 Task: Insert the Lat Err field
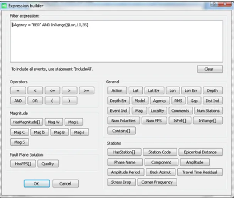pos(154,90)
